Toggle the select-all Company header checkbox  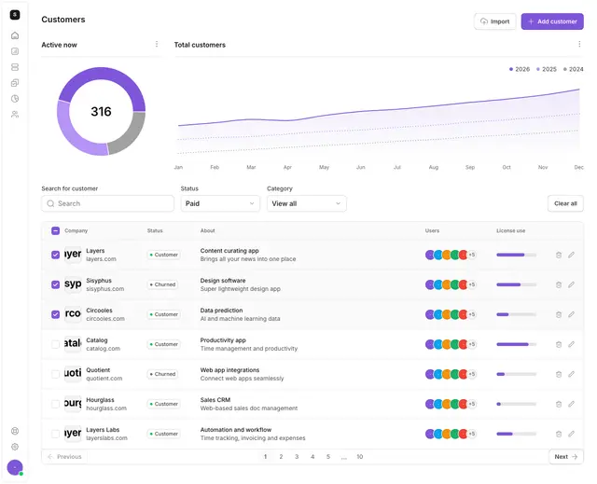point(56,230)
